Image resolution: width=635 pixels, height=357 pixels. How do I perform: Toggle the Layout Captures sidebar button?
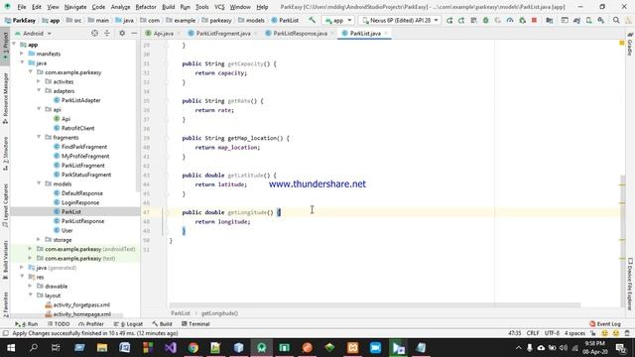(x=5, y=205)
